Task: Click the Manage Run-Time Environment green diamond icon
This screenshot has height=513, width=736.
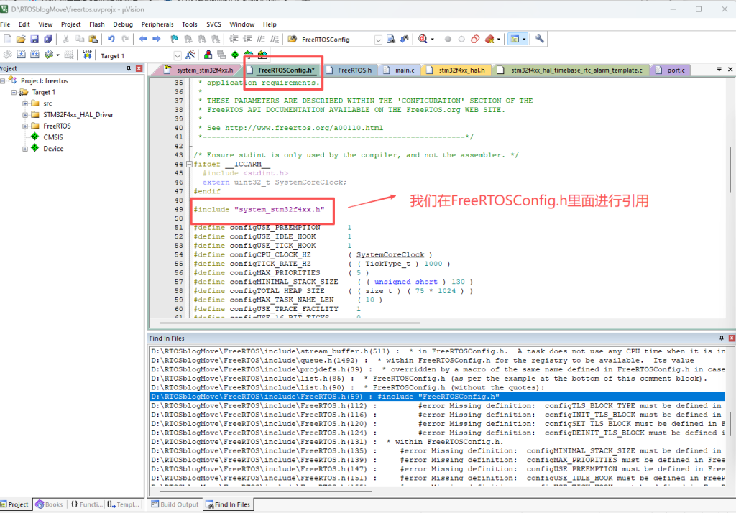Action: [x=235, y=55]
